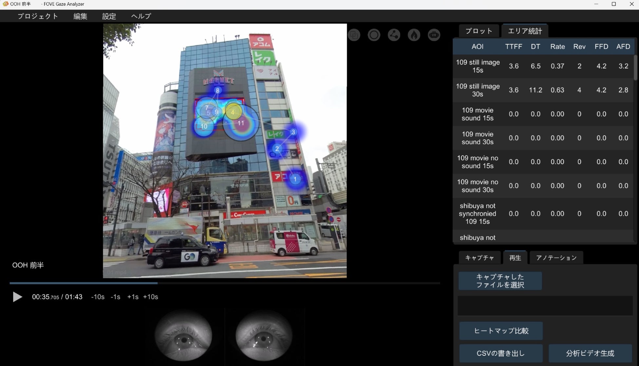Click キャプチャしたファイルを選択 button
Screen dimensions: 639x366
500,281
